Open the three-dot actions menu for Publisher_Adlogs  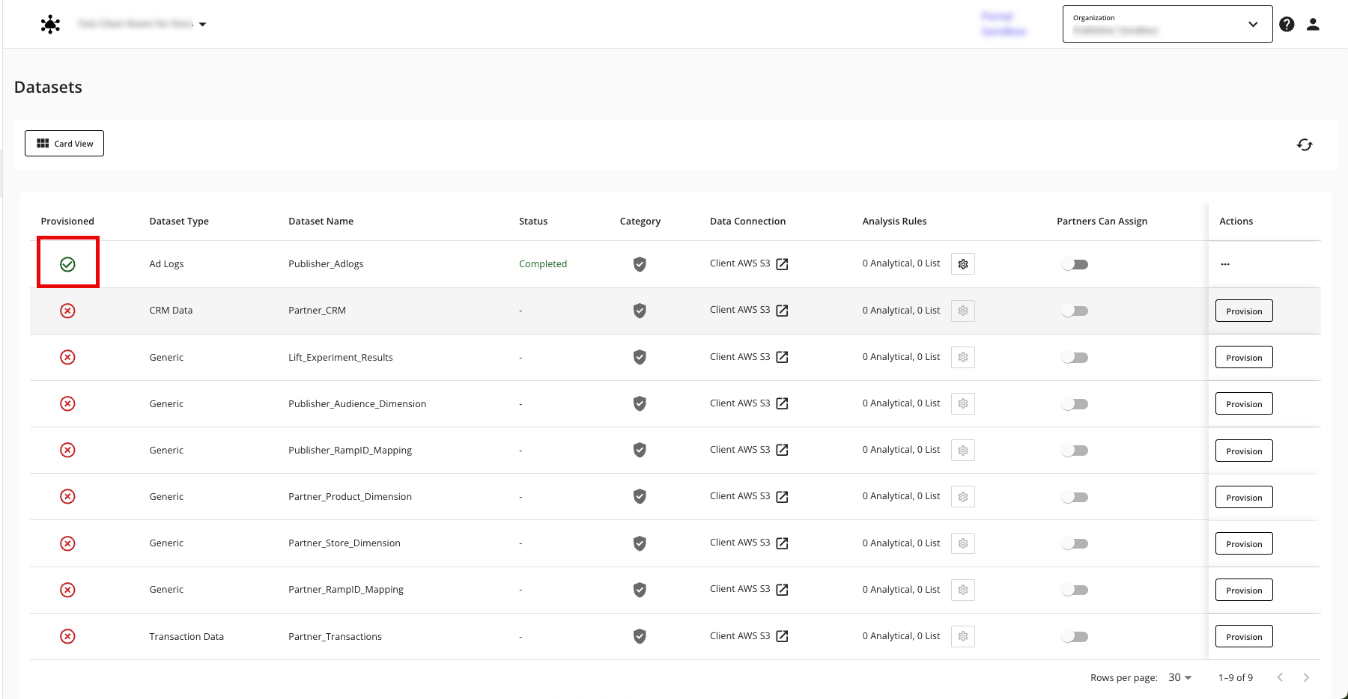[x=1225, y=264]
